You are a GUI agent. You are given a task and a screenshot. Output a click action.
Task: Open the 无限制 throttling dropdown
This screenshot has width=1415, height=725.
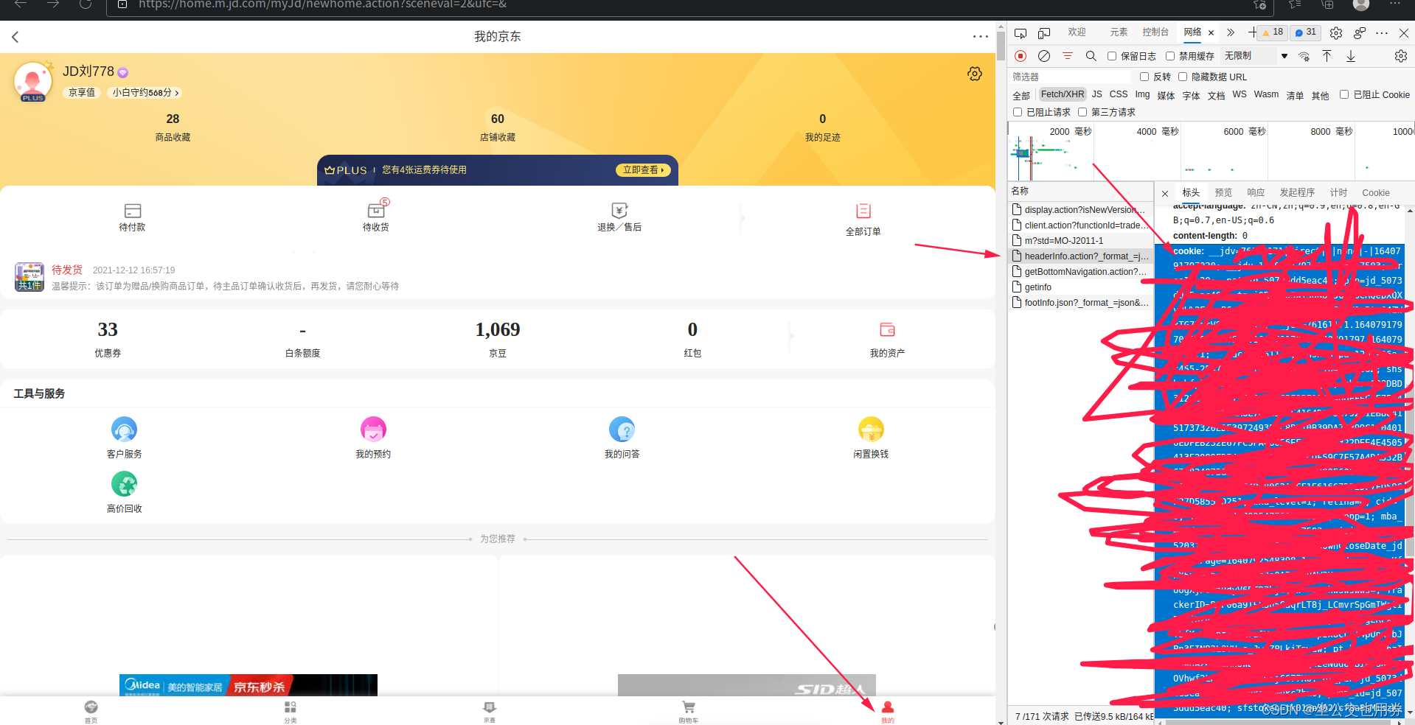tap(1256, 56)
